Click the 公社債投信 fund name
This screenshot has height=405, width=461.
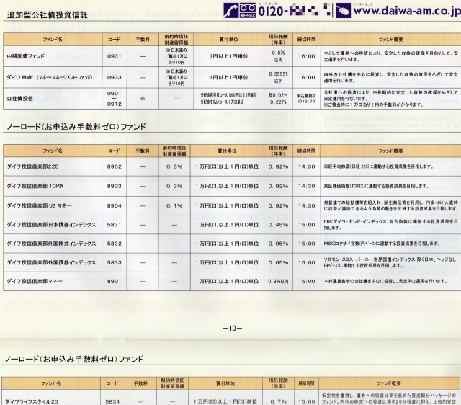tap(19, 99)
